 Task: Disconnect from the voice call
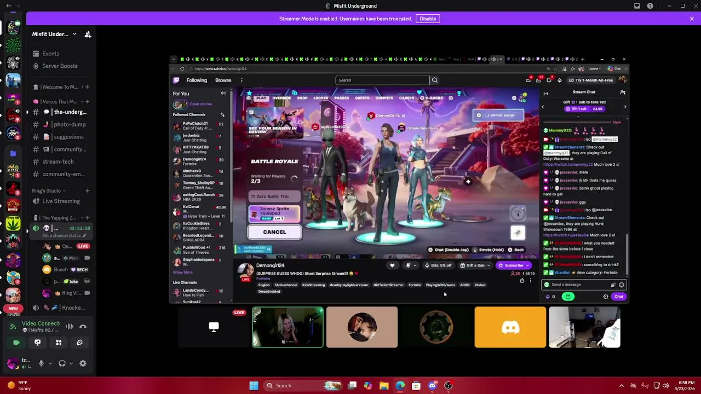[x=83, y=327]
